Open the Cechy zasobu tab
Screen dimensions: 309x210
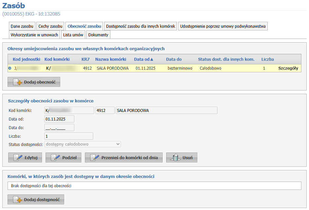tap(51, 26)
